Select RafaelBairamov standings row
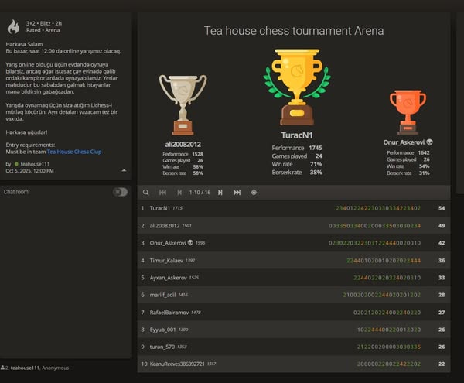 (294, 313)
